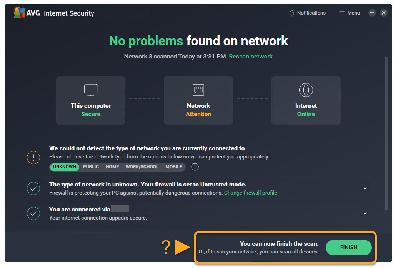Click the network type info icon
Viewport: 393px width, 268px height.
point(195,167)
